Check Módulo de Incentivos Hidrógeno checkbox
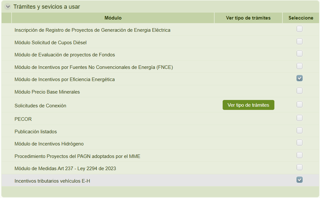320x198 pixels. pyautogui.click(x=299, y=143)
